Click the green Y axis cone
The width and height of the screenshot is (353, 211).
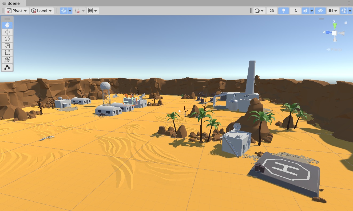(335, 26)
